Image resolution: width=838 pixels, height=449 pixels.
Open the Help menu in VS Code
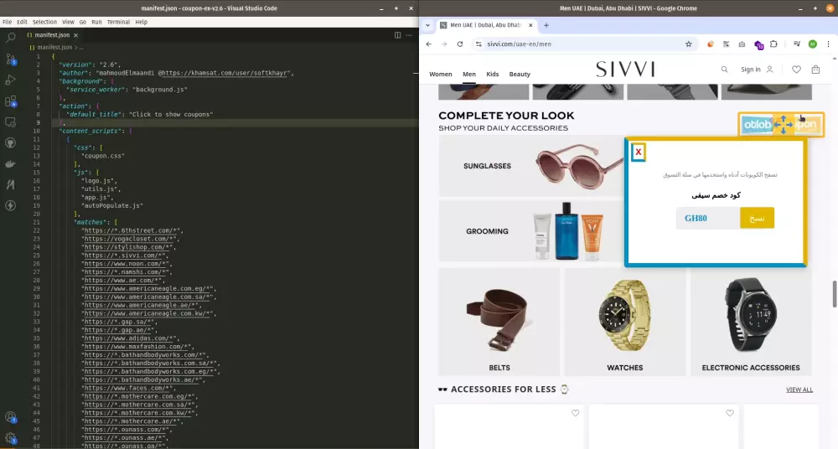141,22
